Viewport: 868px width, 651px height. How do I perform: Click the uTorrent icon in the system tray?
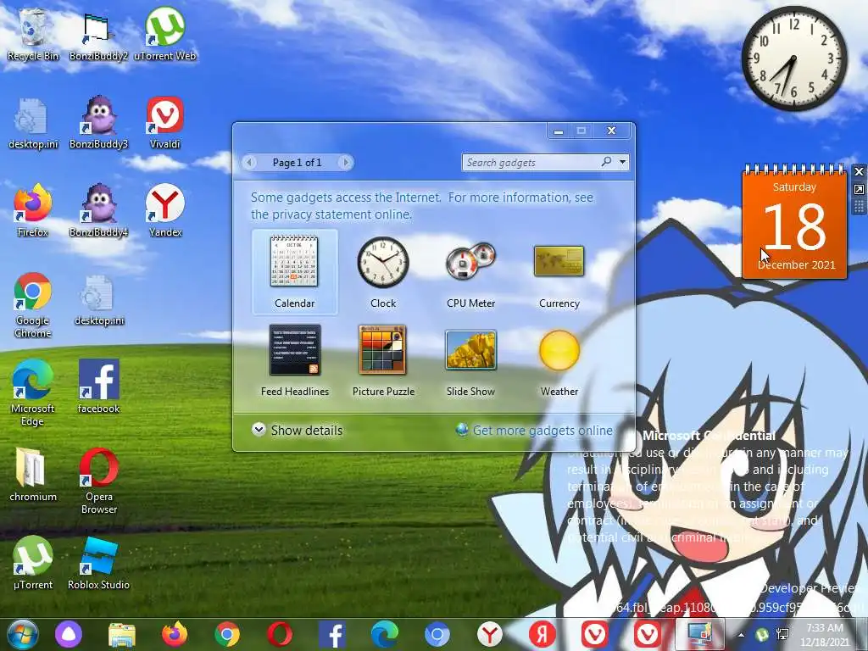click(x=763, y=635)
